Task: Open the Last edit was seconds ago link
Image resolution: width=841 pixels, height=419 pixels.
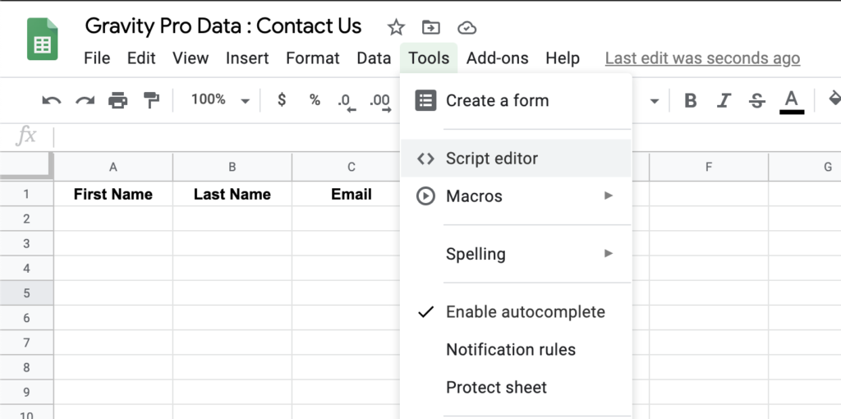Action: [x=703, y=58]
